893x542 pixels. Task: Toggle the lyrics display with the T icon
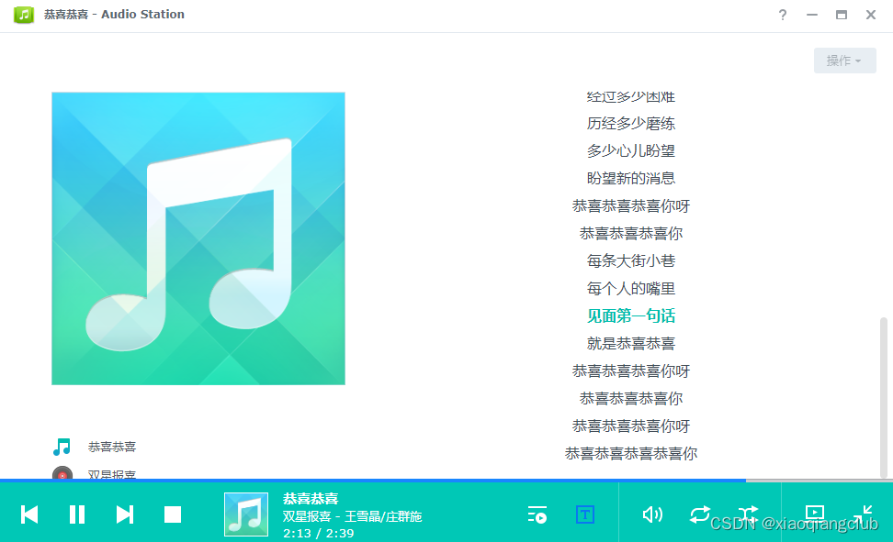point(584,514)
